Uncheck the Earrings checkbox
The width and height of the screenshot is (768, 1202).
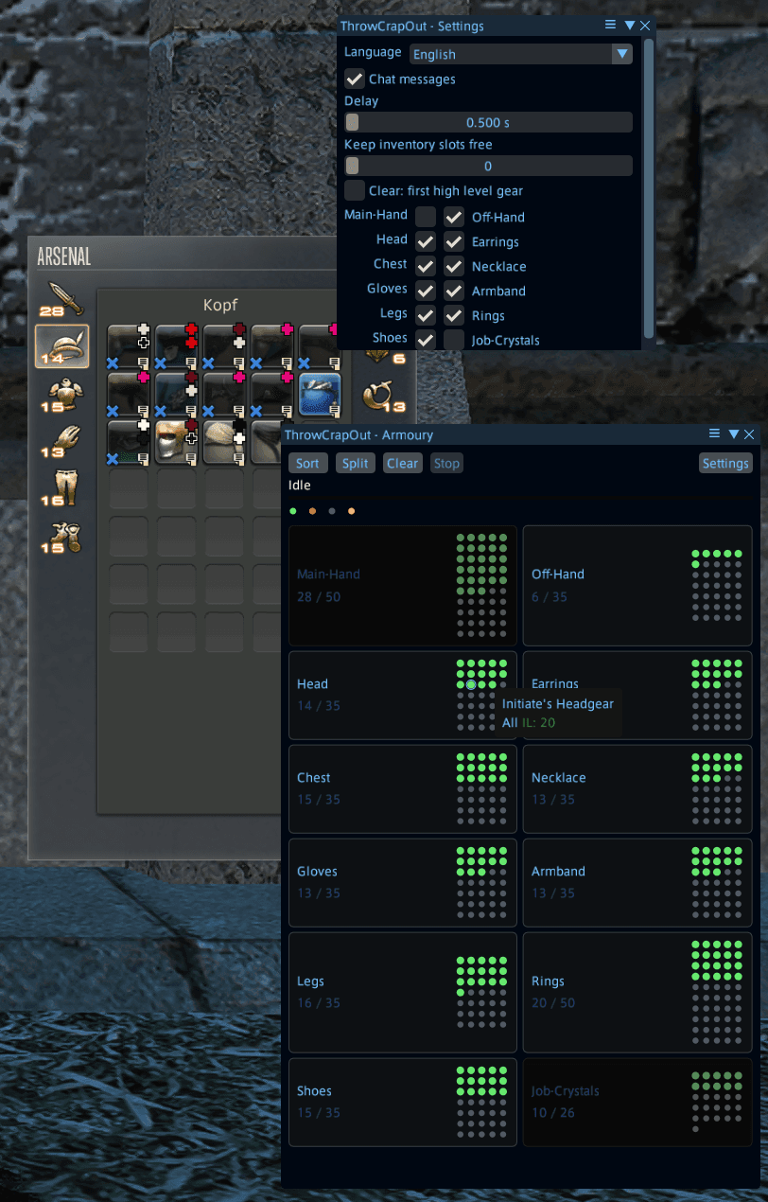454,241
